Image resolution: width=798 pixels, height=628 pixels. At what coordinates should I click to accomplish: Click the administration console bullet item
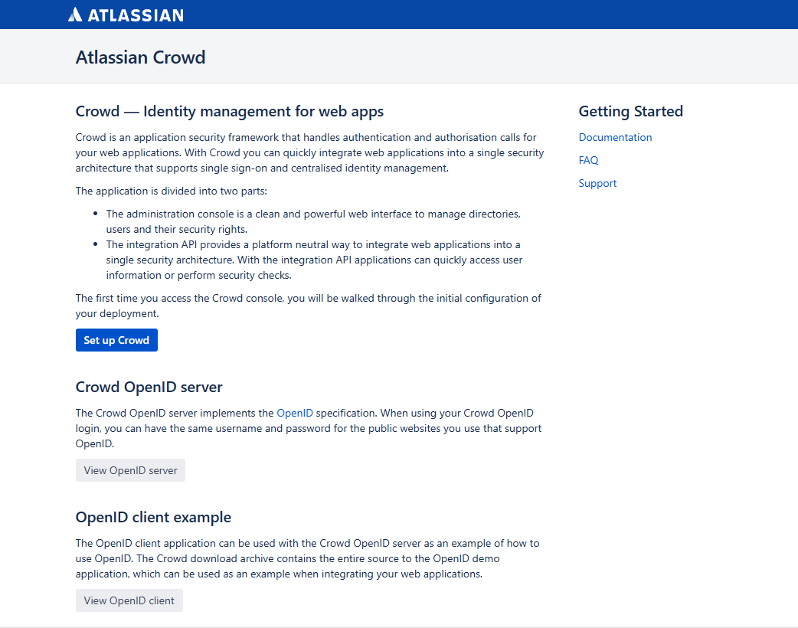click(x=313, y=221)
